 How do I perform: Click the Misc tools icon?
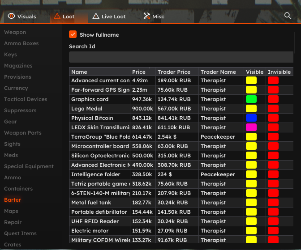pyautogui.click(x=147, y=16)
